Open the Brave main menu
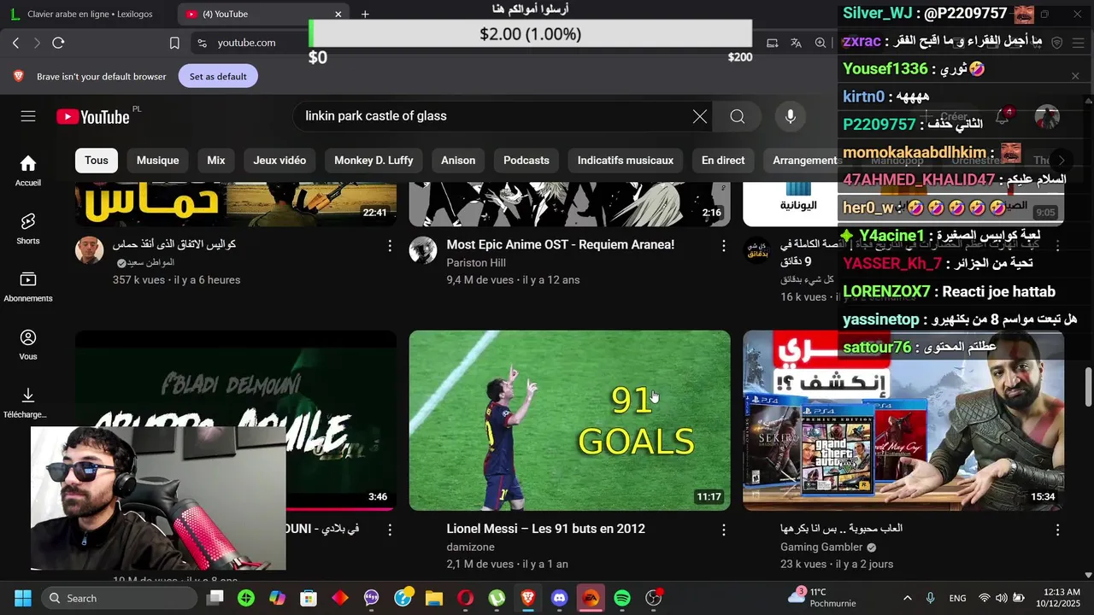 click(x=1078, y=43)
